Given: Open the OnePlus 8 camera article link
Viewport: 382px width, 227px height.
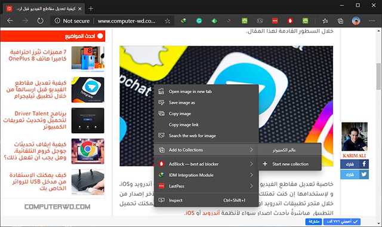Looking at the screenshot, I should pos(38,56).
